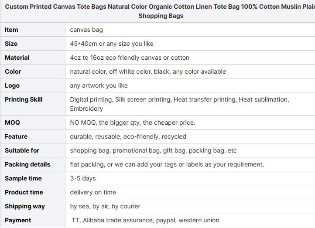This screenshot has height=228, width=315.
Task: Click 'durable, reusable, eco-friendly, recycled' value
Action: pyautogui.click(x=128, y=136)
